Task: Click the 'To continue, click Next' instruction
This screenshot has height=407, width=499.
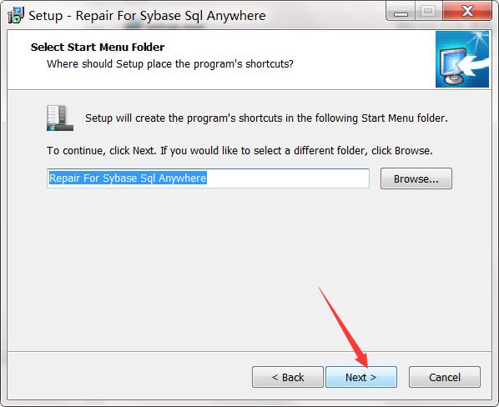Action: [x=239, y=150]
